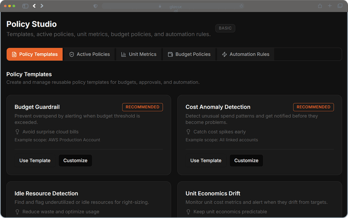Click RECOMMENDED badge on Cost Anomaly Detection
Viewport: 348px width, 218px height.
click(314, 107)
